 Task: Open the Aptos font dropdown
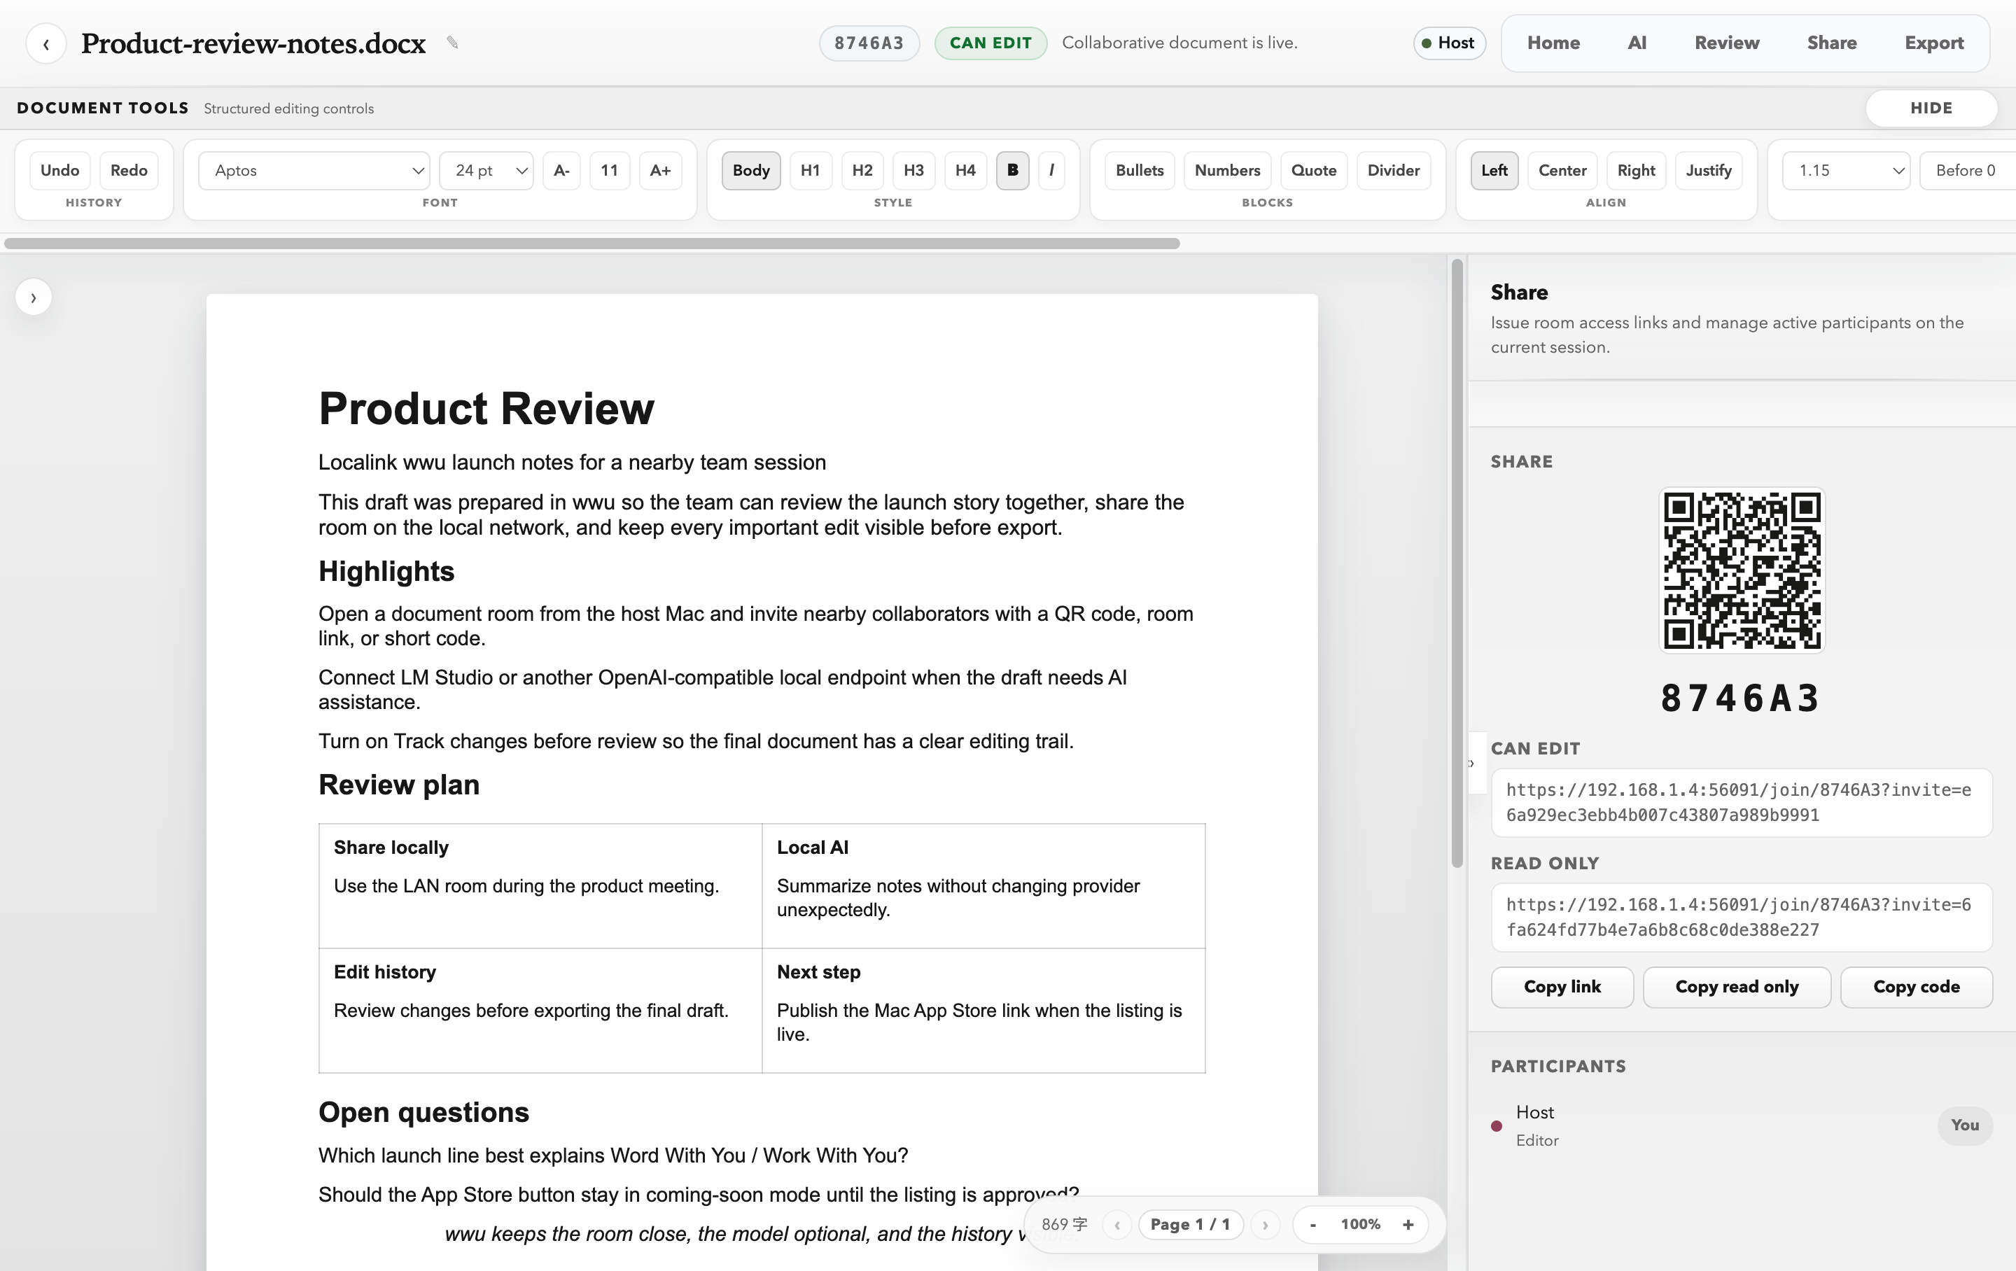point(314,170)
